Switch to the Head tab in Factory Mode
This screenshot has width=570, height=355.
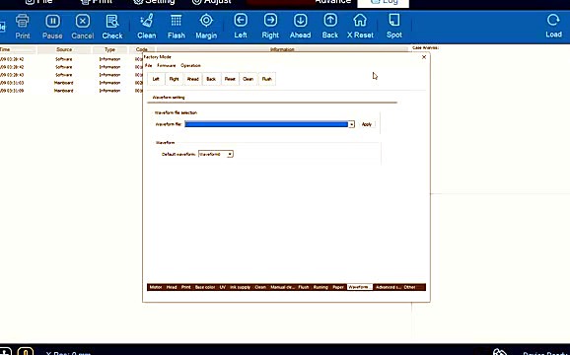coord(172,287)
